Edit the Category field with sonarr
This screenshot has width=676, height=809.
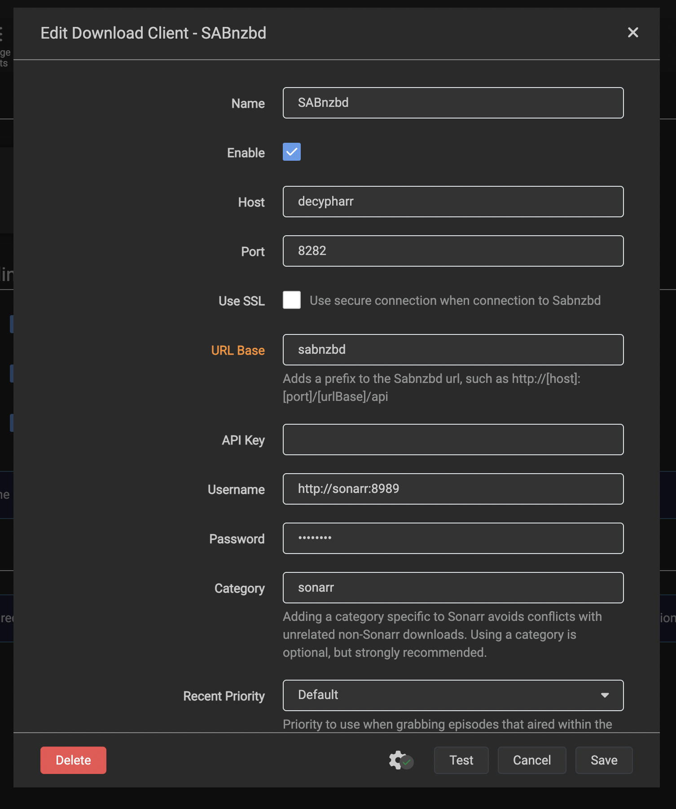[x=453, y=588]
